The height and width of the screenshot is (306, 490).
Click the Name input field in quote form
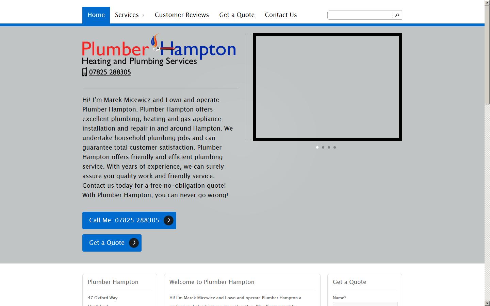[x=365, y=304]
